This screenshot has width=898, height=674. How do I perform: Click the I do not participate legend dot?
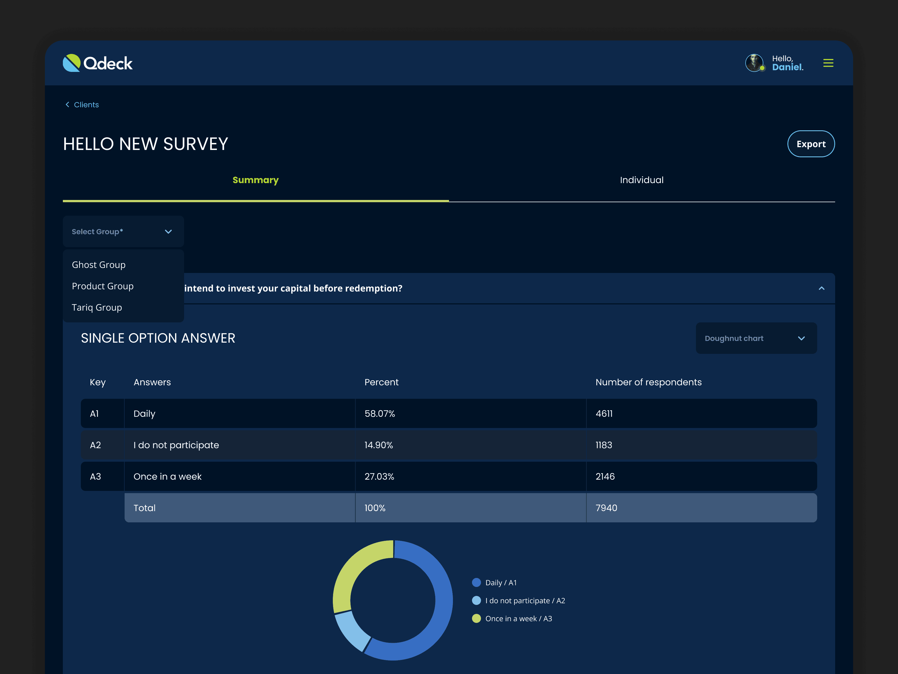[x=476, y=600]
